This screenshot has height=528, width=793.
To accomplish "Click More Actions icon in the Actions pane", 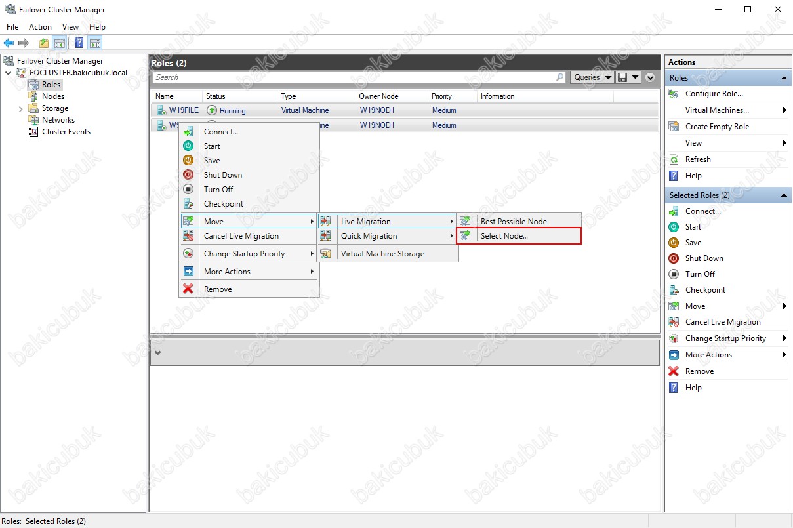I will pyautogui.click(x=674, y=355).
